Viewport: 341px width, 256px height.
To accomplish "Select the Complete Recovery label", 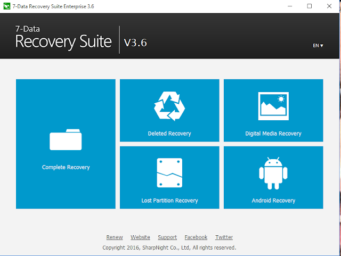I will [66, 167].
